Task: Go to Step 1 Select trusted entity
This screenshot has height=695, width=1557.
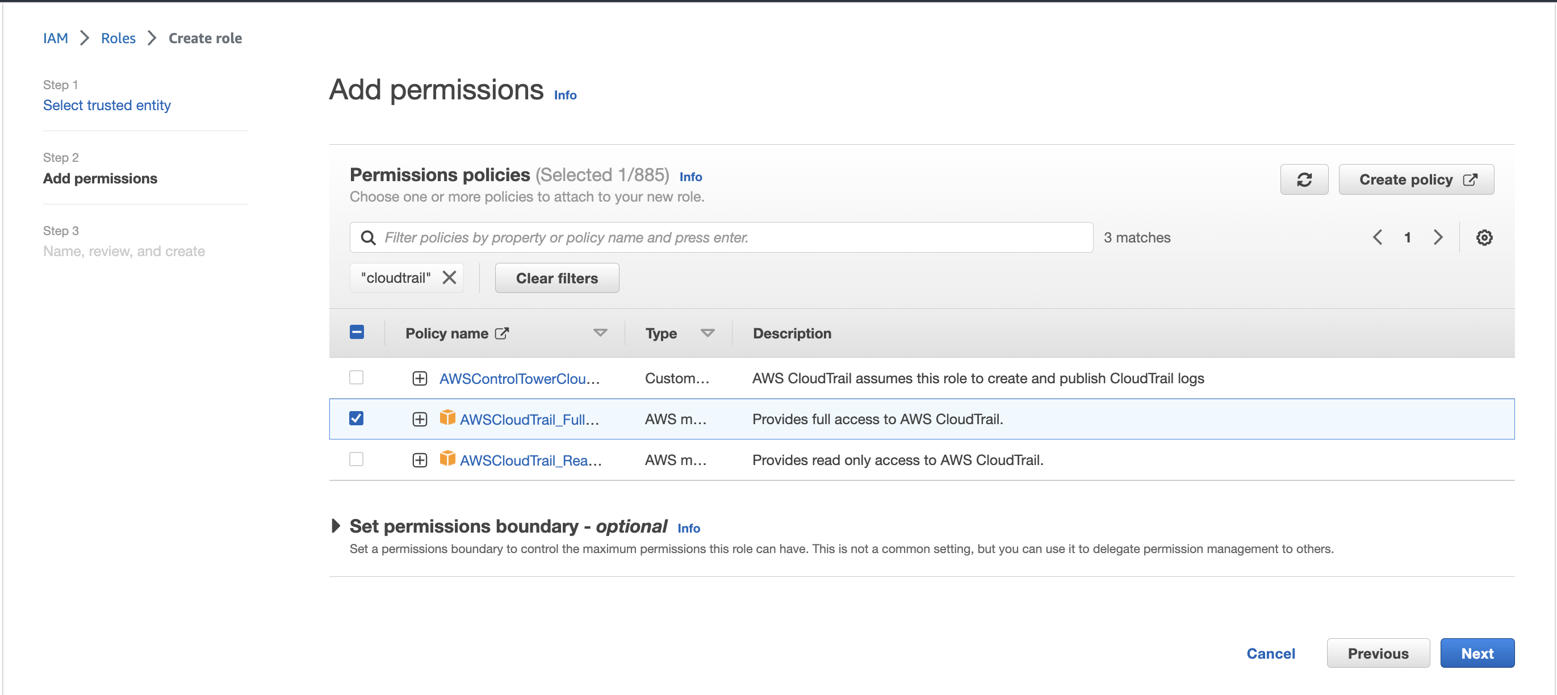Action: point(107,105)
